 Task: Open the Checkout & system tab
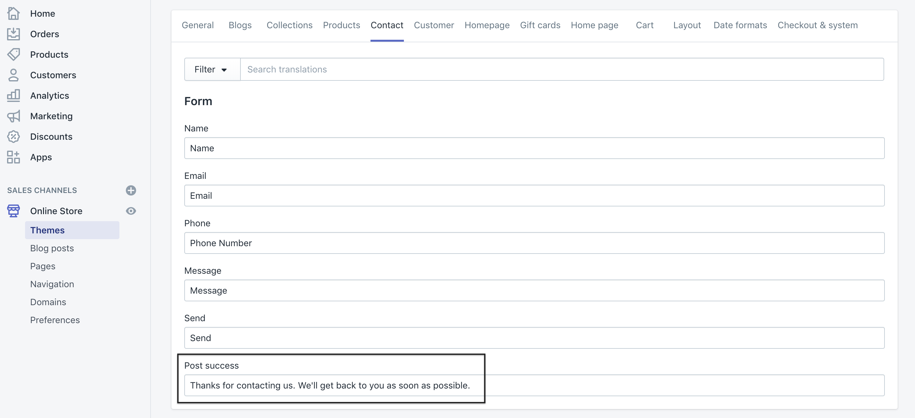pos(818,25)
